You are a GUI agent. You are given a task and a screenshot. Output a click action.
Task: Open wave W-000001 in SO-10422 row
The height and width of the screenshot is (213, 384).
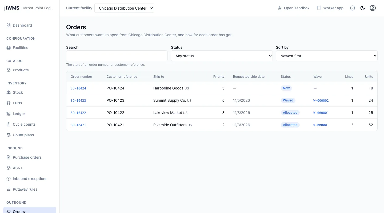point(321,113)
